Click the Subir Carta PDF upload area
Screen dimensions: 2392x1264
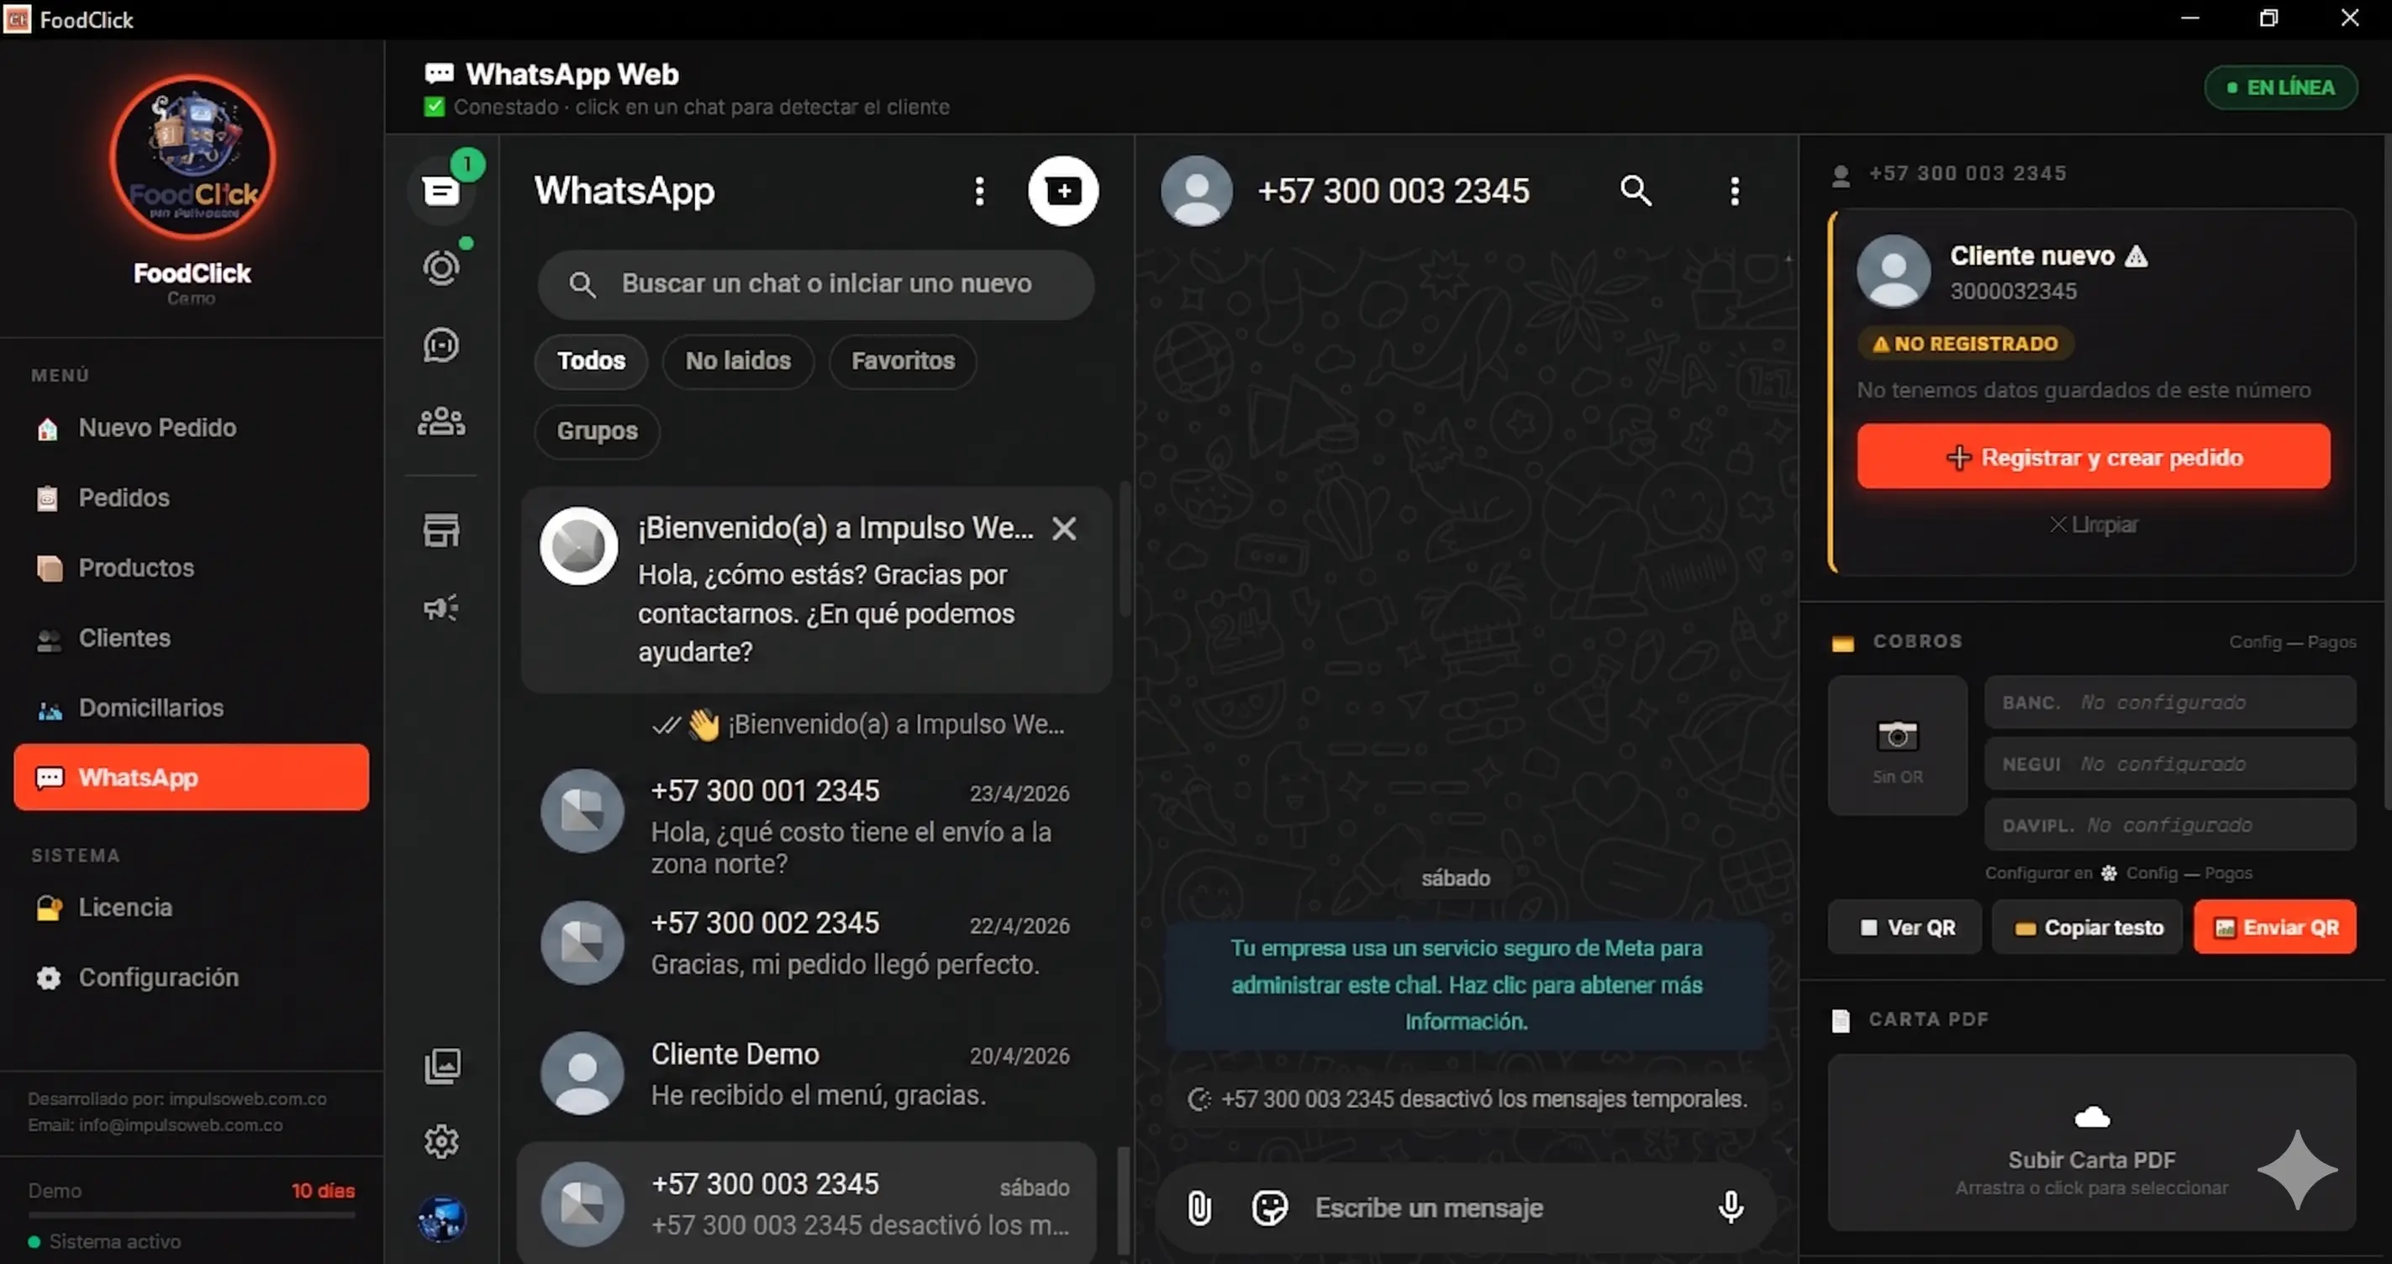(x=2091, y=1142)
